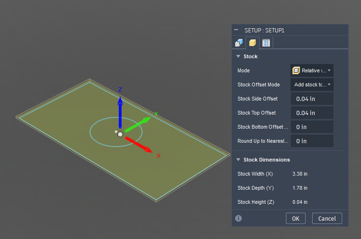Select the Stock tab icon

[x=253, y=43]
